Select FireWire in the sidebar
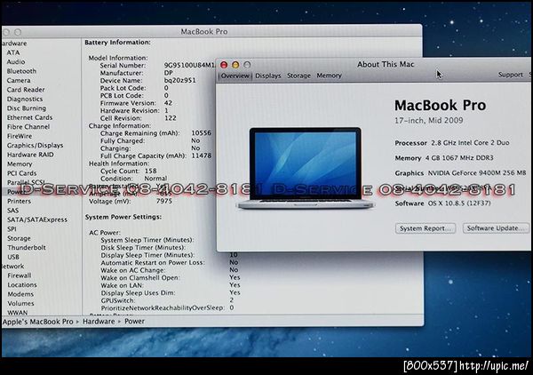 (20, 136)
